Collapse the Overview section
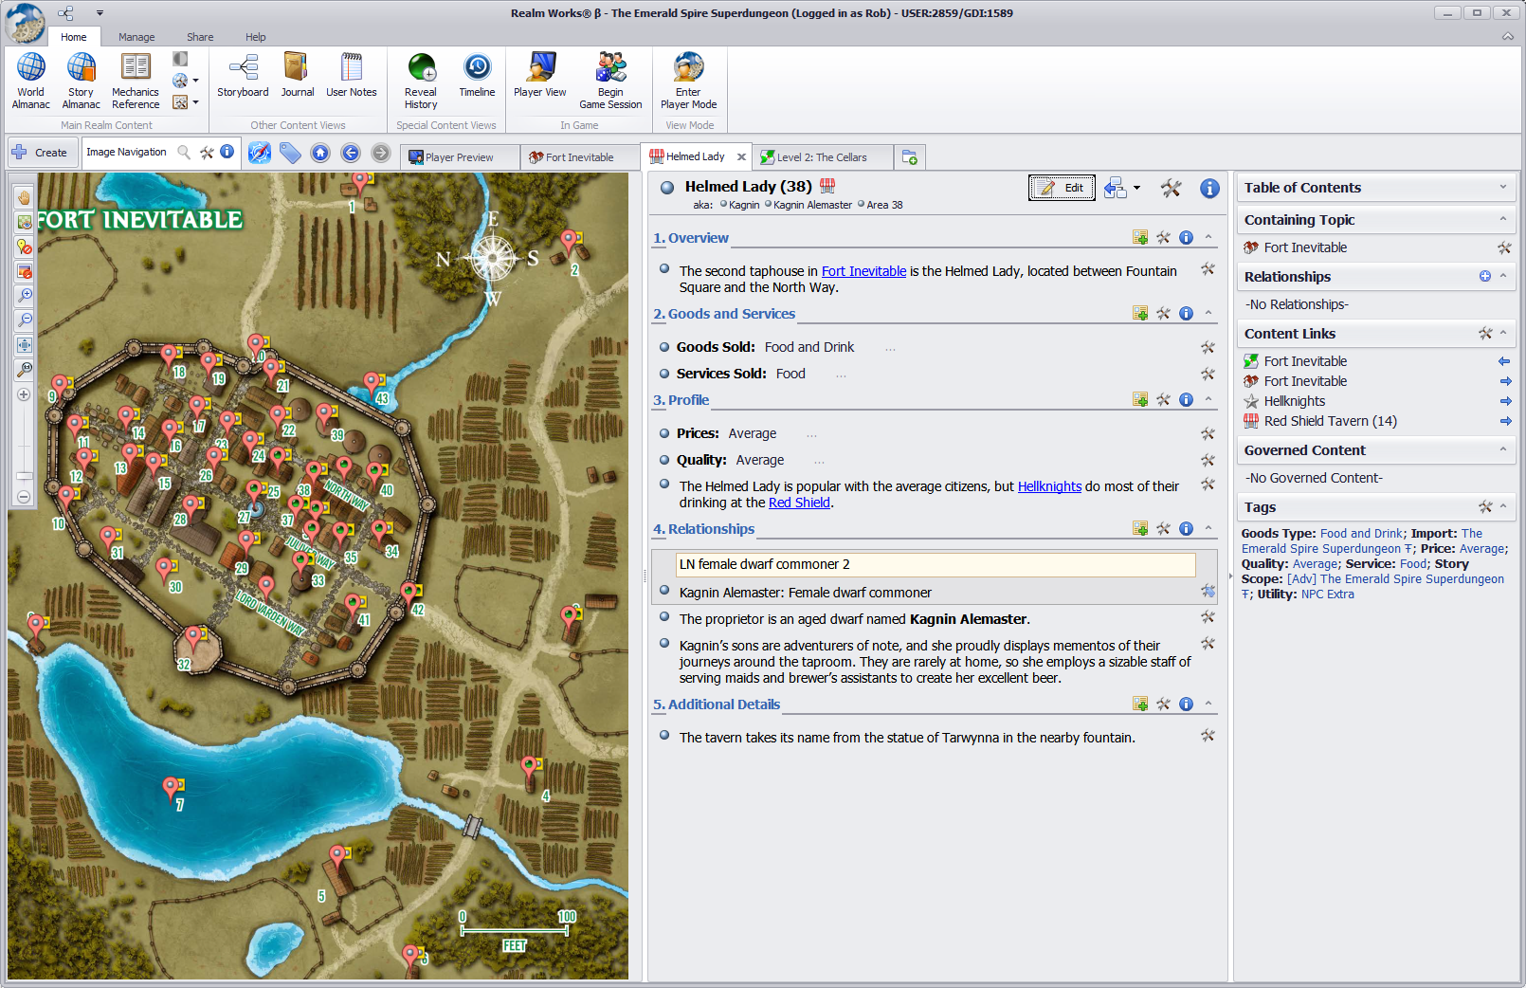 tap(1208, 237)
